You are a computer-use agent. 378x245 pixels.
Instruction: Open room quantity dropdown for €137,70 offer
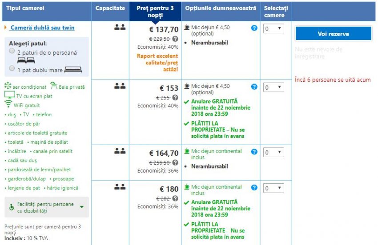click(x=273, y=29)
